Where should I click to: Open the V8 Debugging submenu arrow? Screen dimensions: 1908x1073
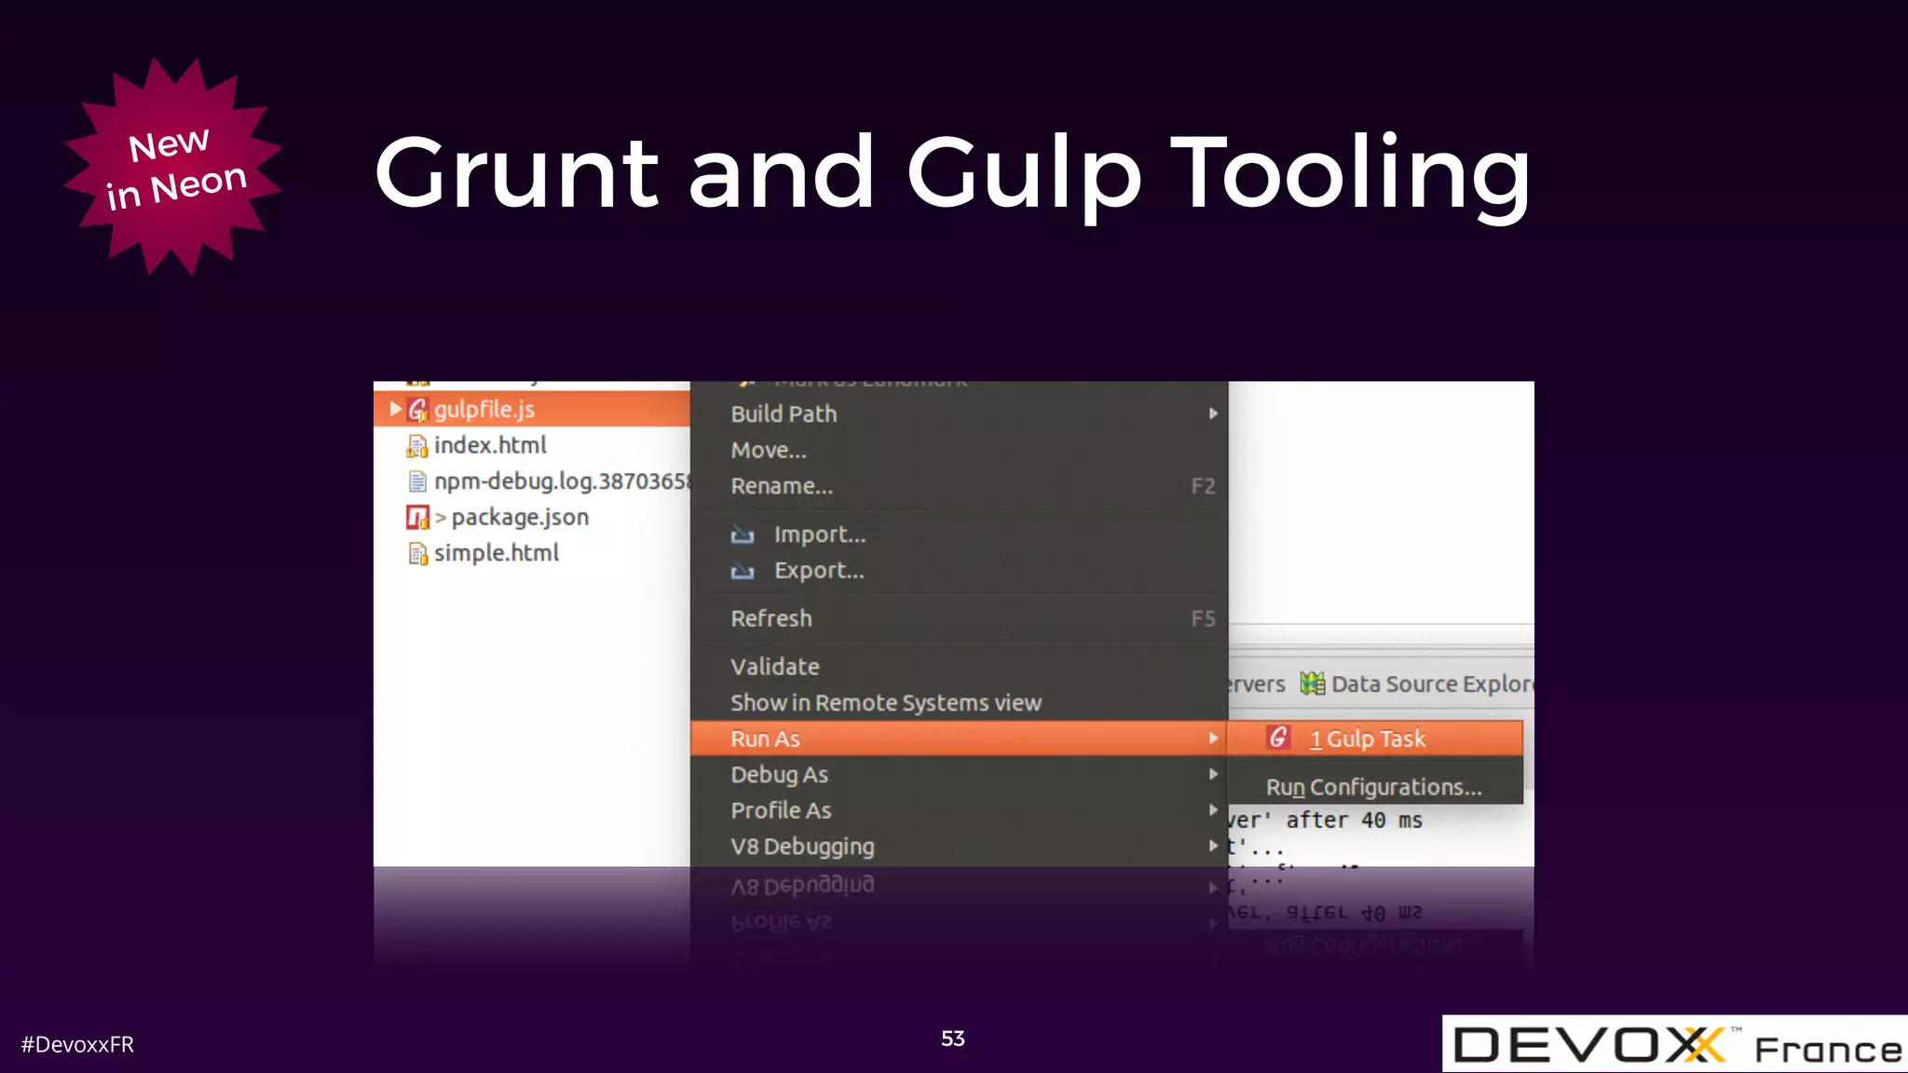coord(1213,846)
